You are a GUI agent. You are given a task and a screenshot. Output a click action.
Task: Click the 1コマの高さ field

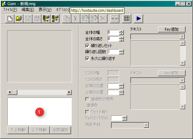(x=113, y=79)
